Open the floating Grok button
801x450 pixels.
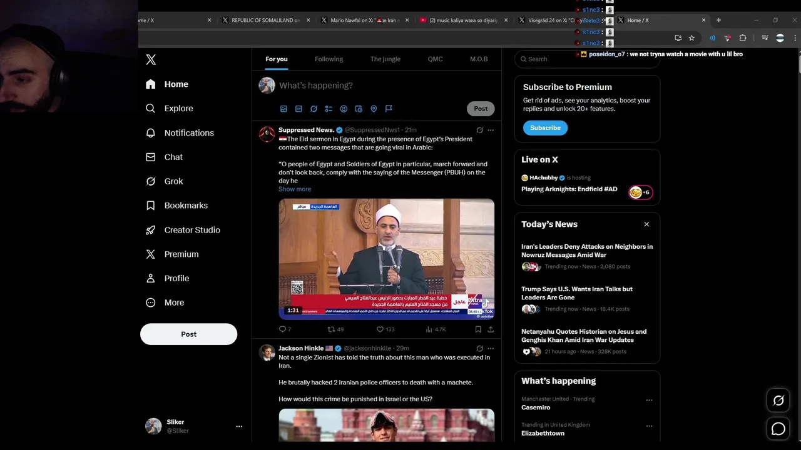pos(778,401)
